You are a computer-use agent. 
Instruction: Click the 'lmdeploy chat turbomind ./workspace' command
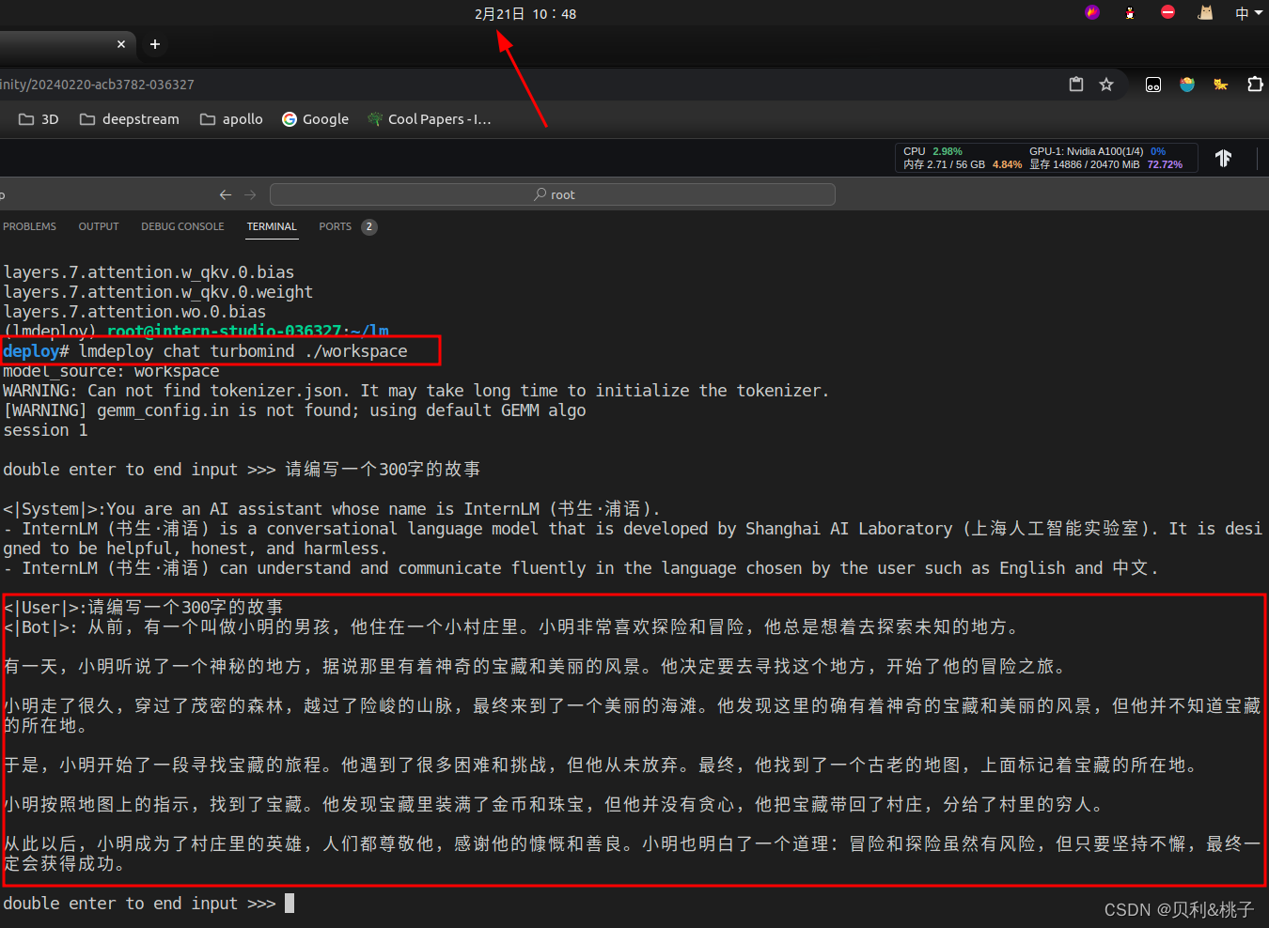pos(243,351)
